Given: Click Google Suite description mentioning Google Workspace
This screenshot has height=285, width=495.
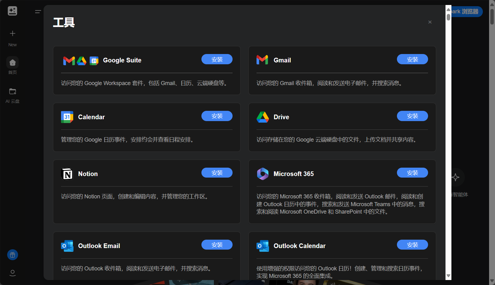Looking at the screenshot, I should point(145,83).
